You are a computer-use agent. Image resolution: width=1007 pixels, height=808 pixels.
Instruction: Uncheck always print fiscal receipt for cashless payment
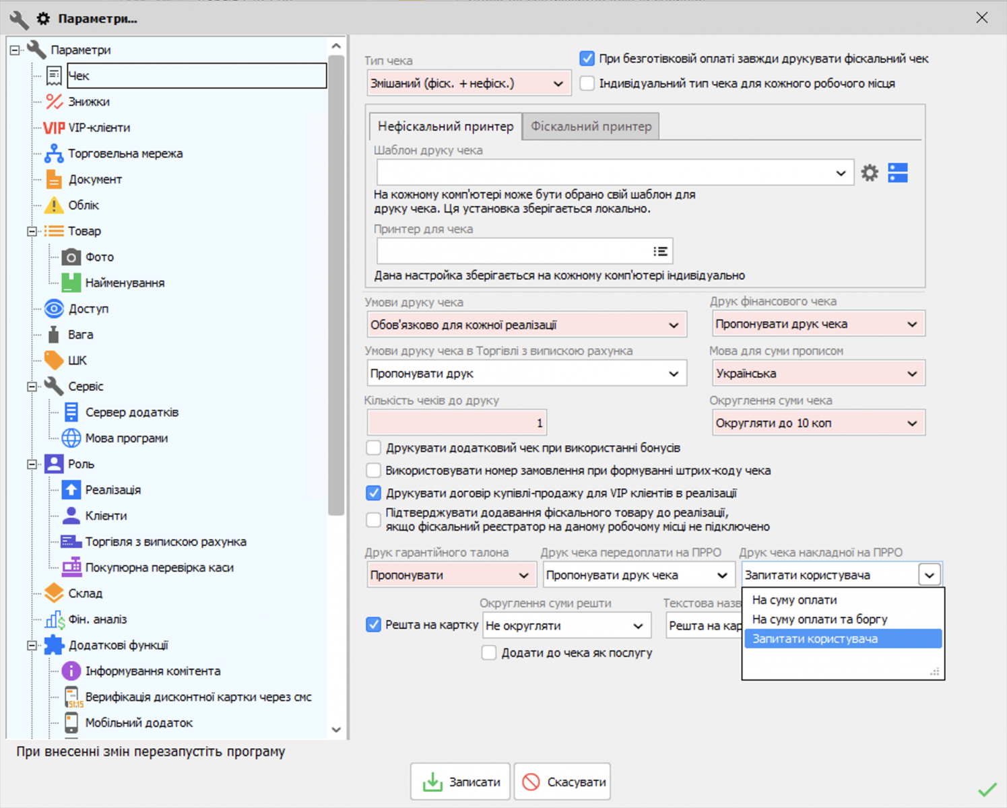tap(587, 59)
